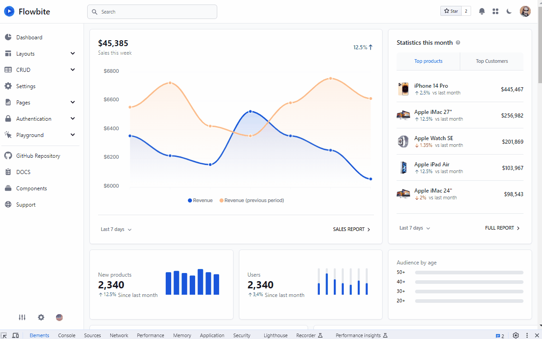
Task: Open the settings gear at sidebar bottom
Action: (x=41, y=317)
